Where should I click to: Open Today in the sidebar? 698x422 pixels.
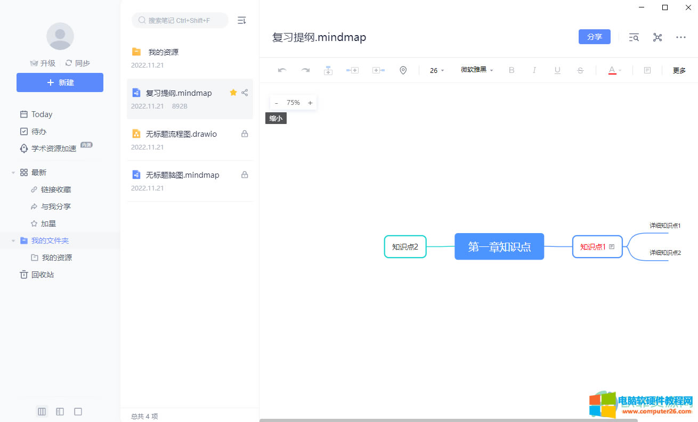coord(42,114)
